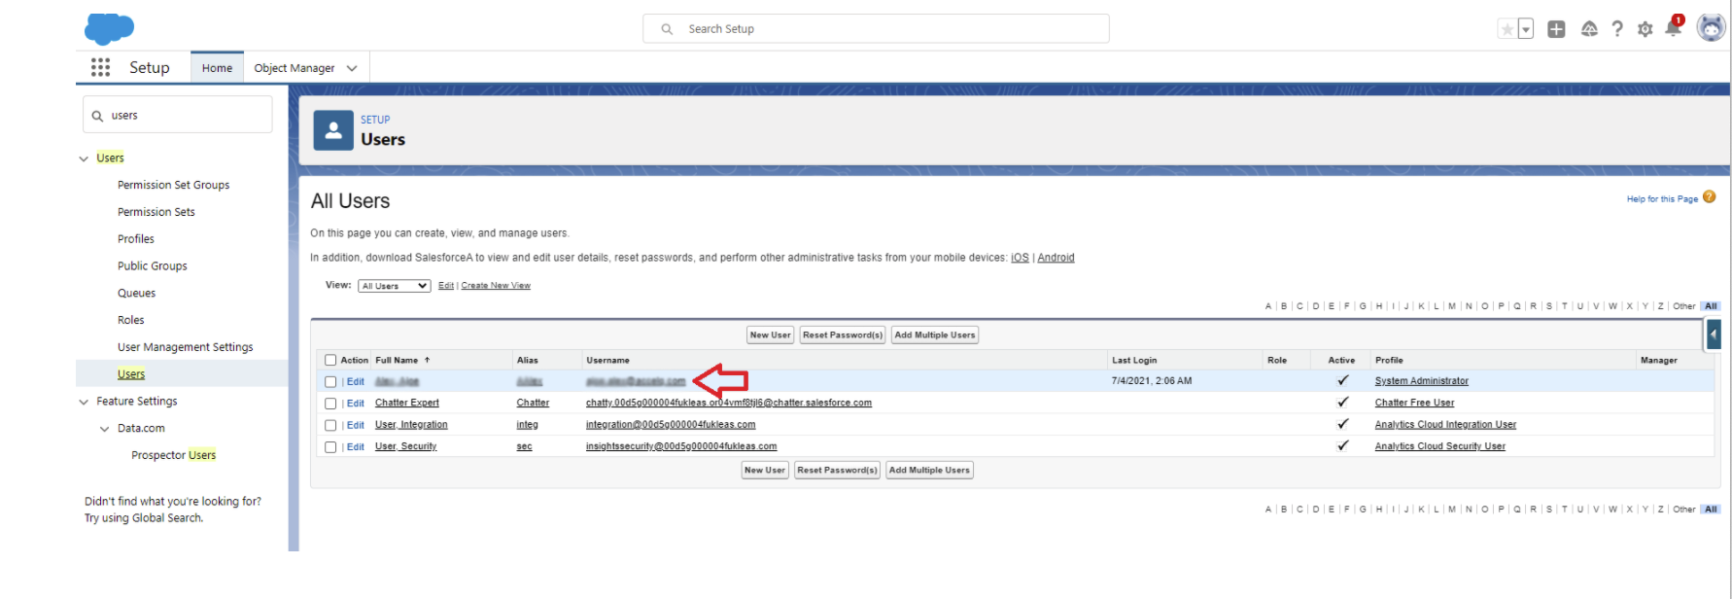Screen dimensions: 1732x599
Task: Click the Salesforce cloud logo
Action: coord(109,29)
